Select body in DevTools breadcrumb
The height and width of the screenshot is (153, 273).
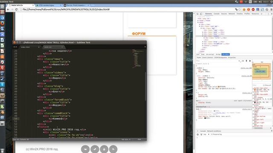(203, 54)
